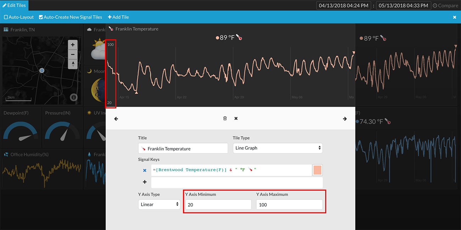
Task: Click Add Tile in toolbar
Action: (x=118, y=17)
